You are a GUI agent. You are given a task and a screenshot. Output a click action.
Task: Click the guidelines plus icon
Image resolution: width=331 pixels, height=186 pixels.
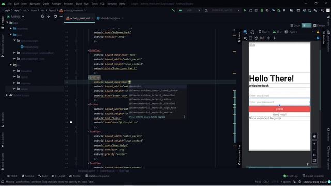pos(269,38)
